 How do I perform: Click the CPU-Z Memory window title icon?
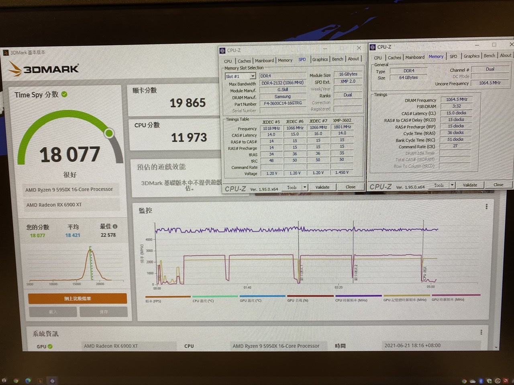point(373,47)
